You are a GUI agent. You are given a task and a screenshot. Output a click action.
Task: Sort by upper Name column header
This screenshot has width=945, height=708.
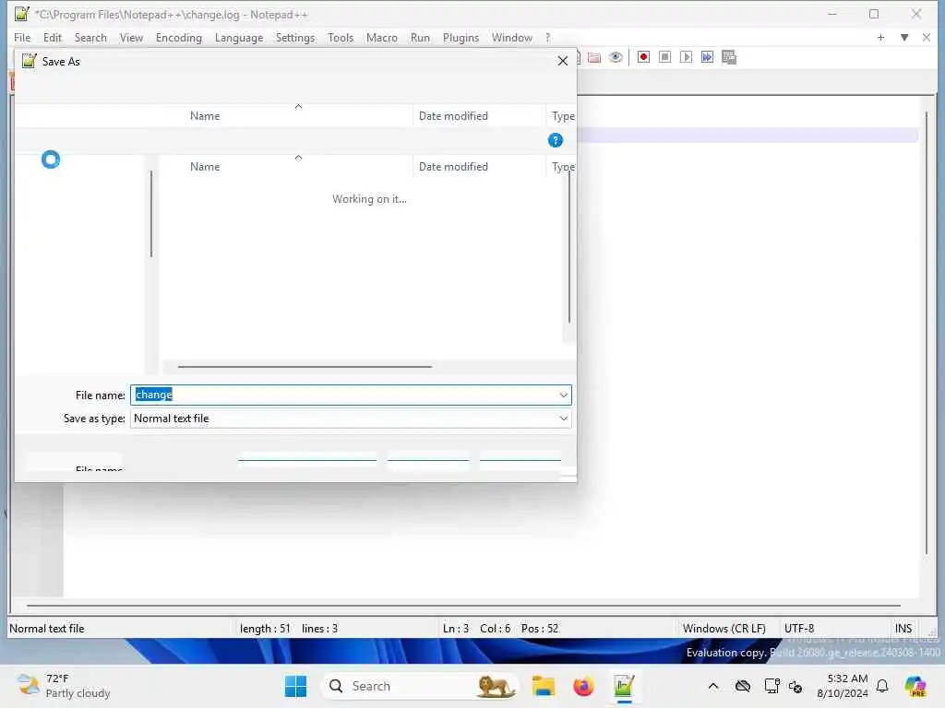coord(205,116)
